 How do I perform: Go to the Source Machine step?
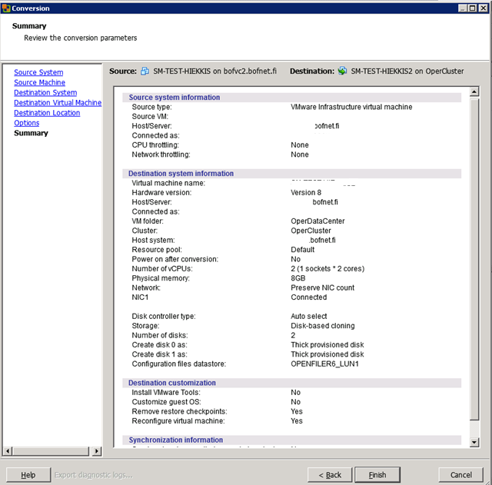(x=39, y=82)
